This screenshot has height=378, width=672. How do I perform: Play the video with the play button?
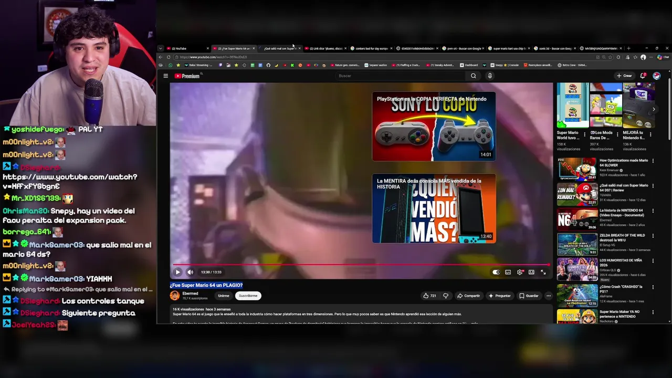pos(177,272)
